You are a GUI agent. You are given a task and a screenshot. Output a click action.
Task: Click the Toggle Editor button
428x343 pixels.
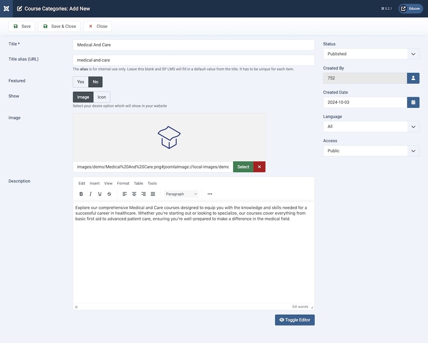coord(294,320)
